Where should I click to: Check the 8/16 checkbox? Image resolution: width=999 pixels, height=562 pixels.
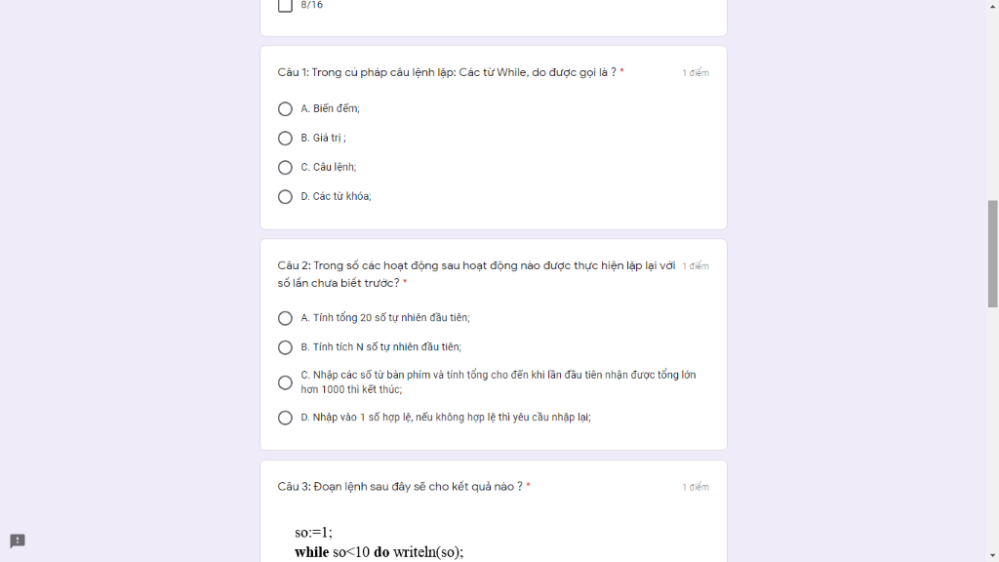(285, 5)
